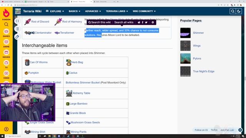This screenshot has height=138, width=246.
Task: Click the Shimmer popular page thumbnail
Action: 185,33
